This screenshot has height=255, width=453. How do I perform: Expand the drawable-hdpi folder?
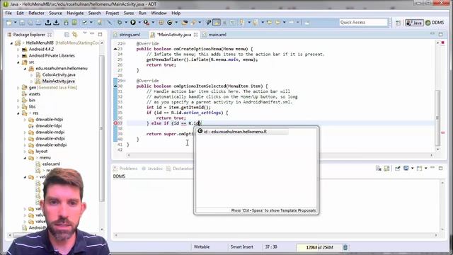25,120
